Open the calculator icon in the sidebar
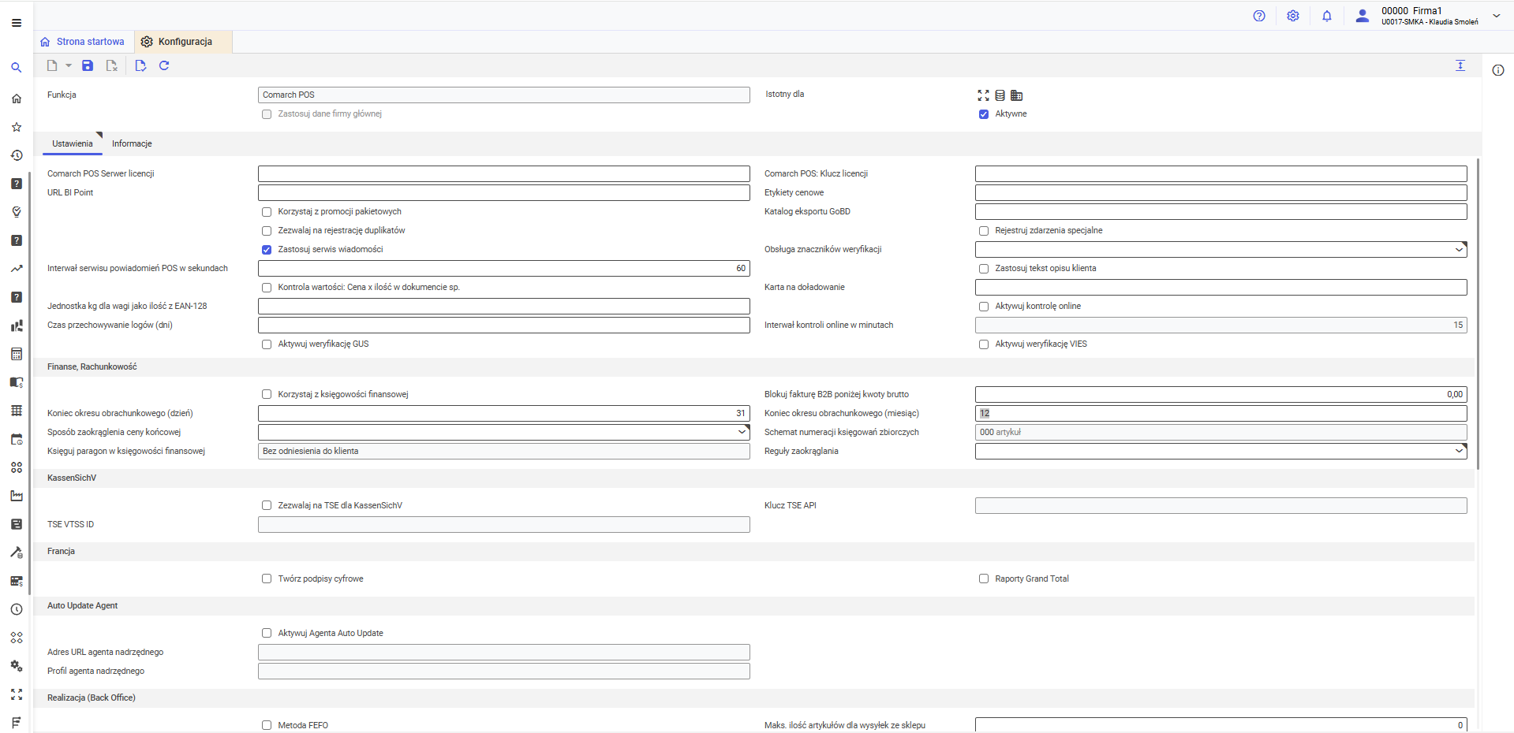The width and height of the screenshot is (1514, 733). pyautogui.click(x=17, y=354)
